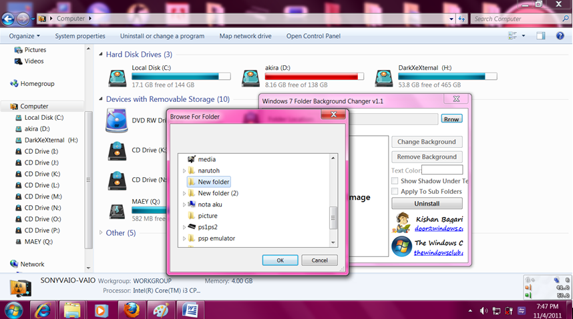
Task: Click the Uninstall button
Action: coord(427,203)
